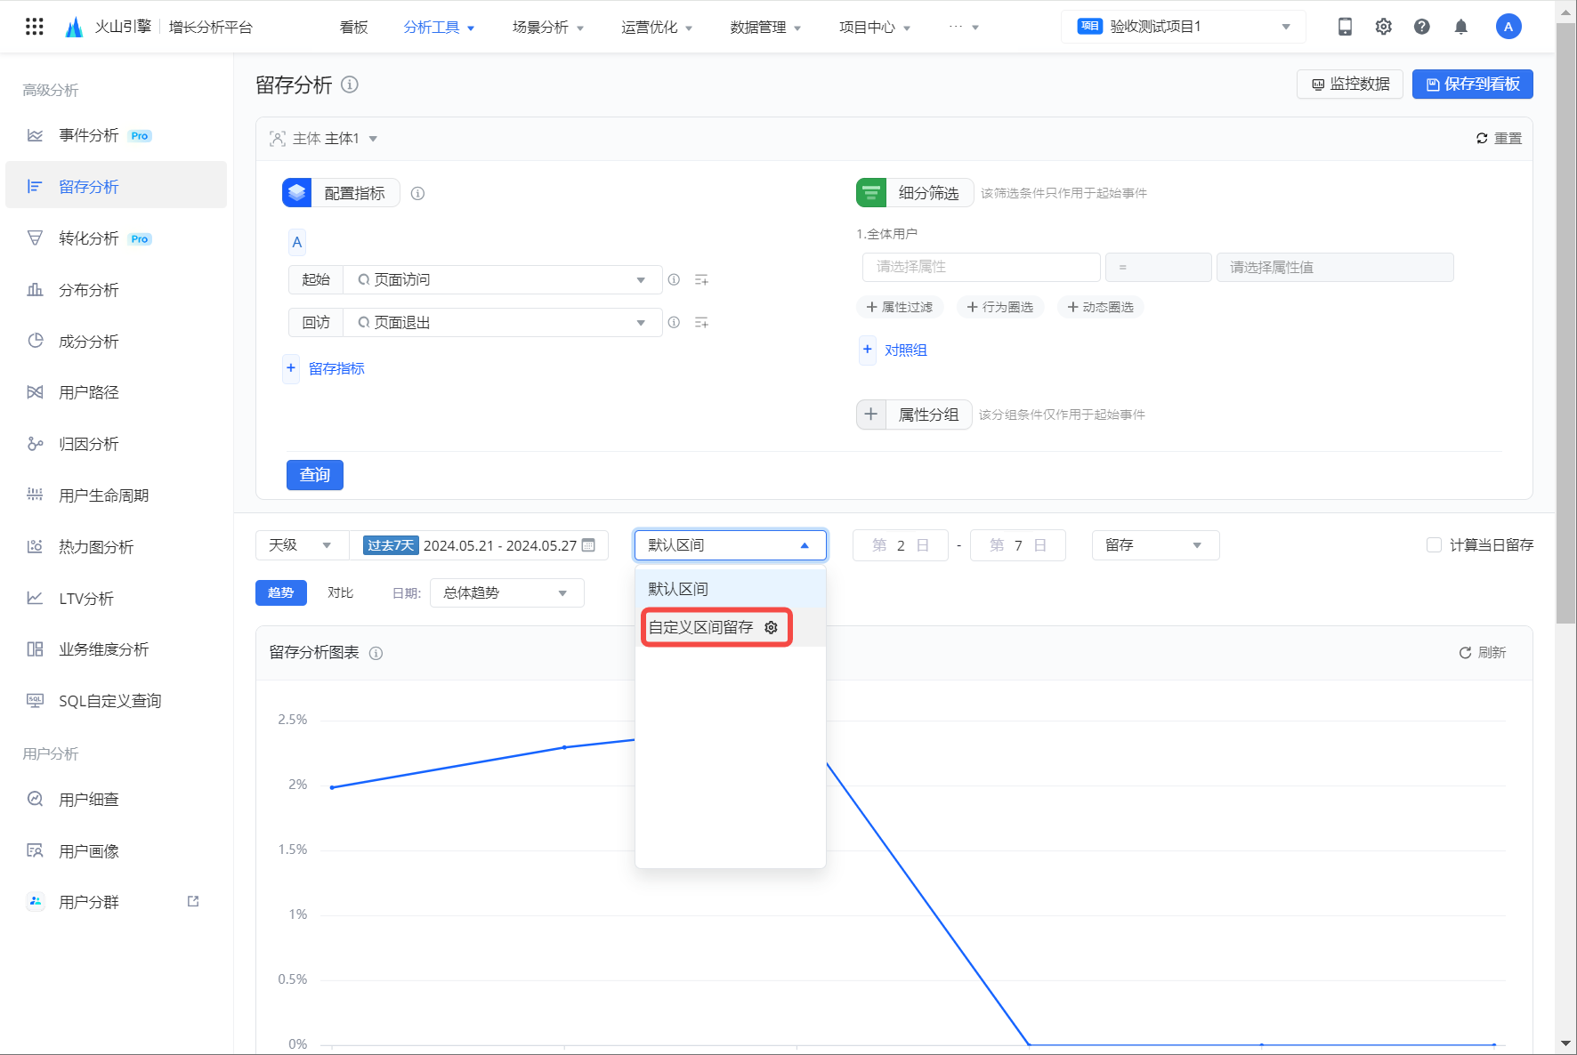Screen dimensions: 1577x1055
Task: Click the page vertical scrollbar thumb
Action: click(1565, 325)
